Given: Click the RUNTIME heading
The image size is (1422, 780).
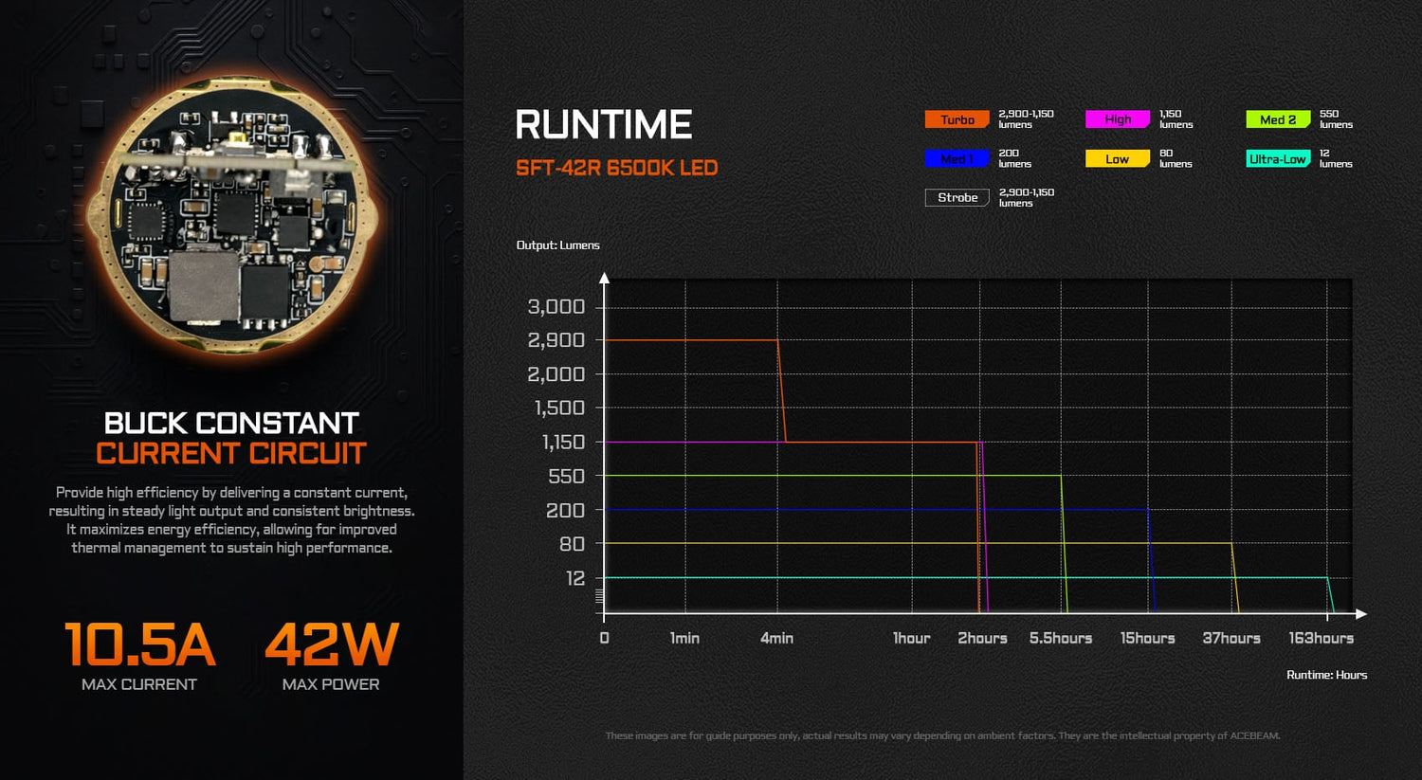Looking at the screenshot, I should [603, 125].
